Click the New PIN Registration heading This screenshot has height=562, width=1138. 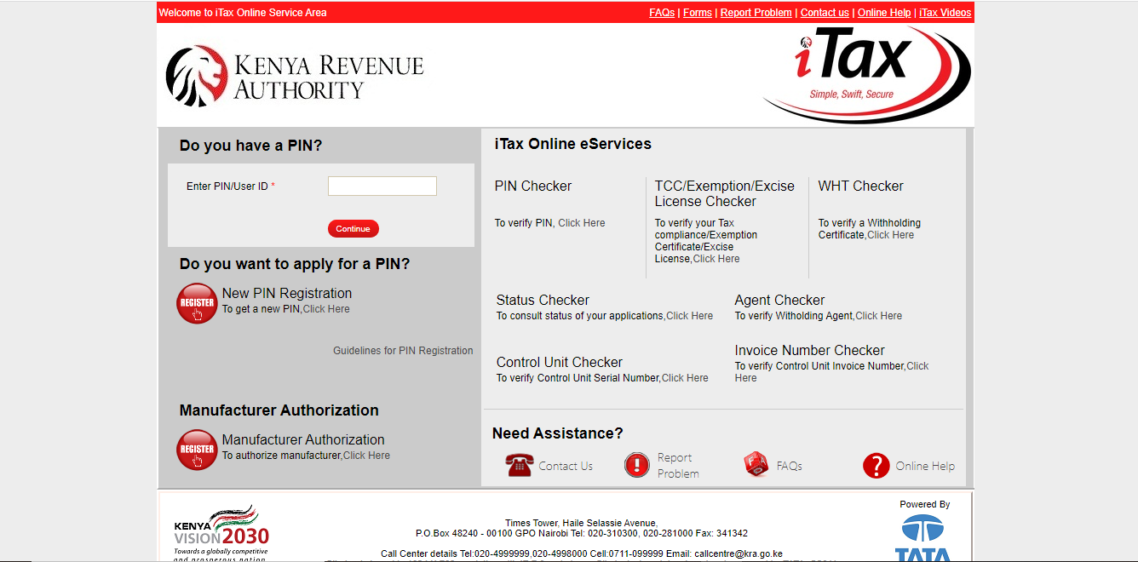point(287,293)
